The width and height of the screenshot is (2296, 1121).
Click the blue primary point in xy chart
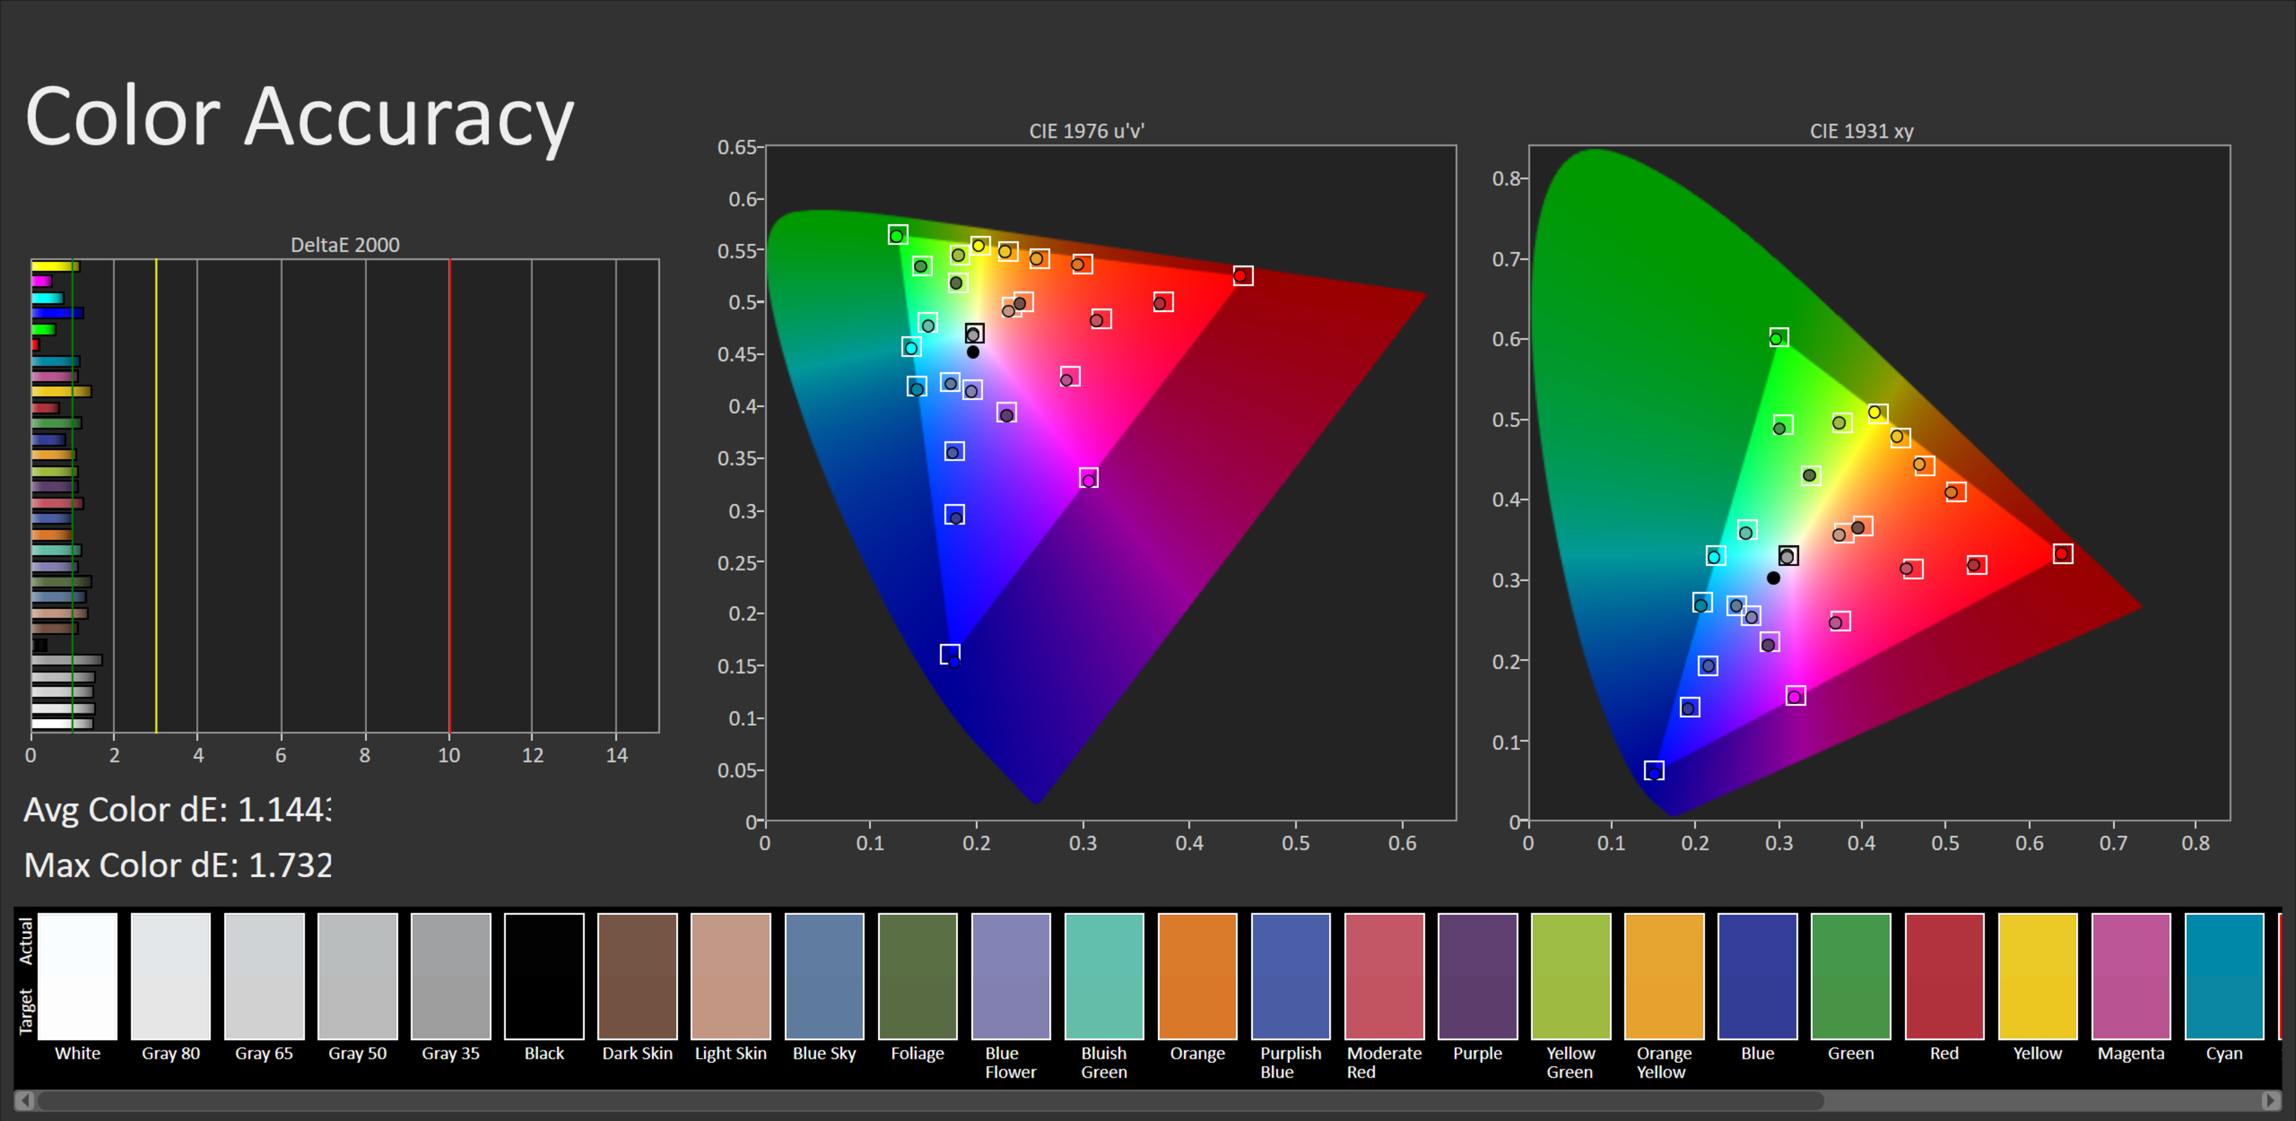pos(1654,771)
